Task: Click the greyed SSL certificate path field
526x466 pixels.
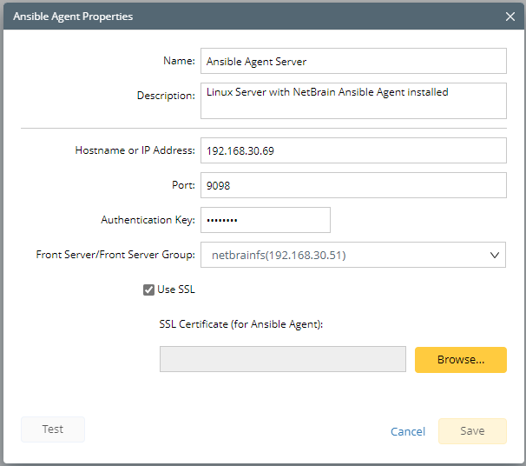Action: point(282,359)
